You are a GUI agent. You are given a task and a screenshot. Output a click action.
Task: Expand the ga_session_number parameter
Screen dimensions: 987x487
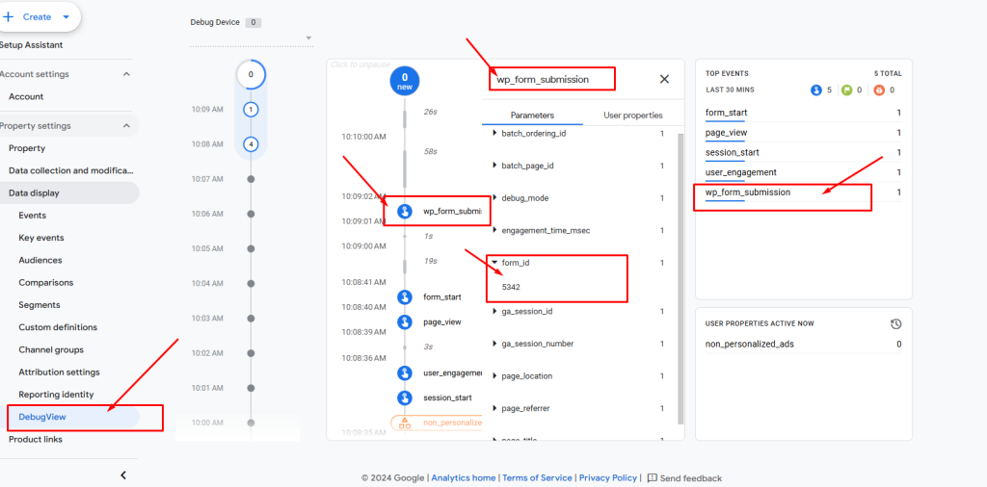(494, 344)
